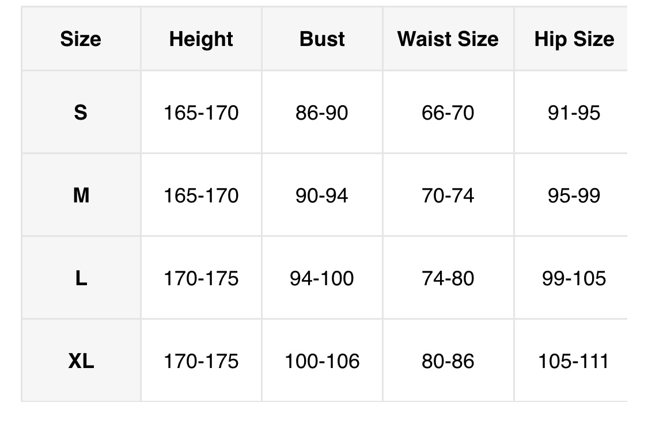Screen dimensions: 648x429
Task: Click the 86-90 bust cell
Action: coord(322,113)
